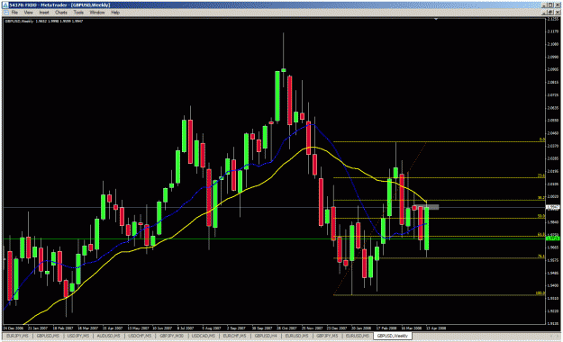Click the chart shift triangle marker at chart top
The width and height of the screenshot is (563, 342).
[436, 19]
